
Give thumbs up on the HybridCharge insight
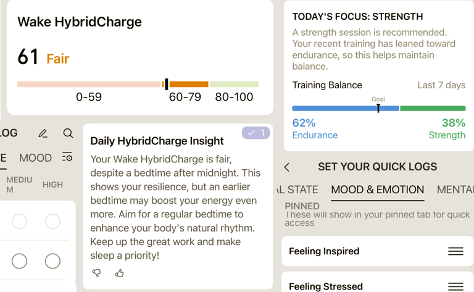[119, 273]
